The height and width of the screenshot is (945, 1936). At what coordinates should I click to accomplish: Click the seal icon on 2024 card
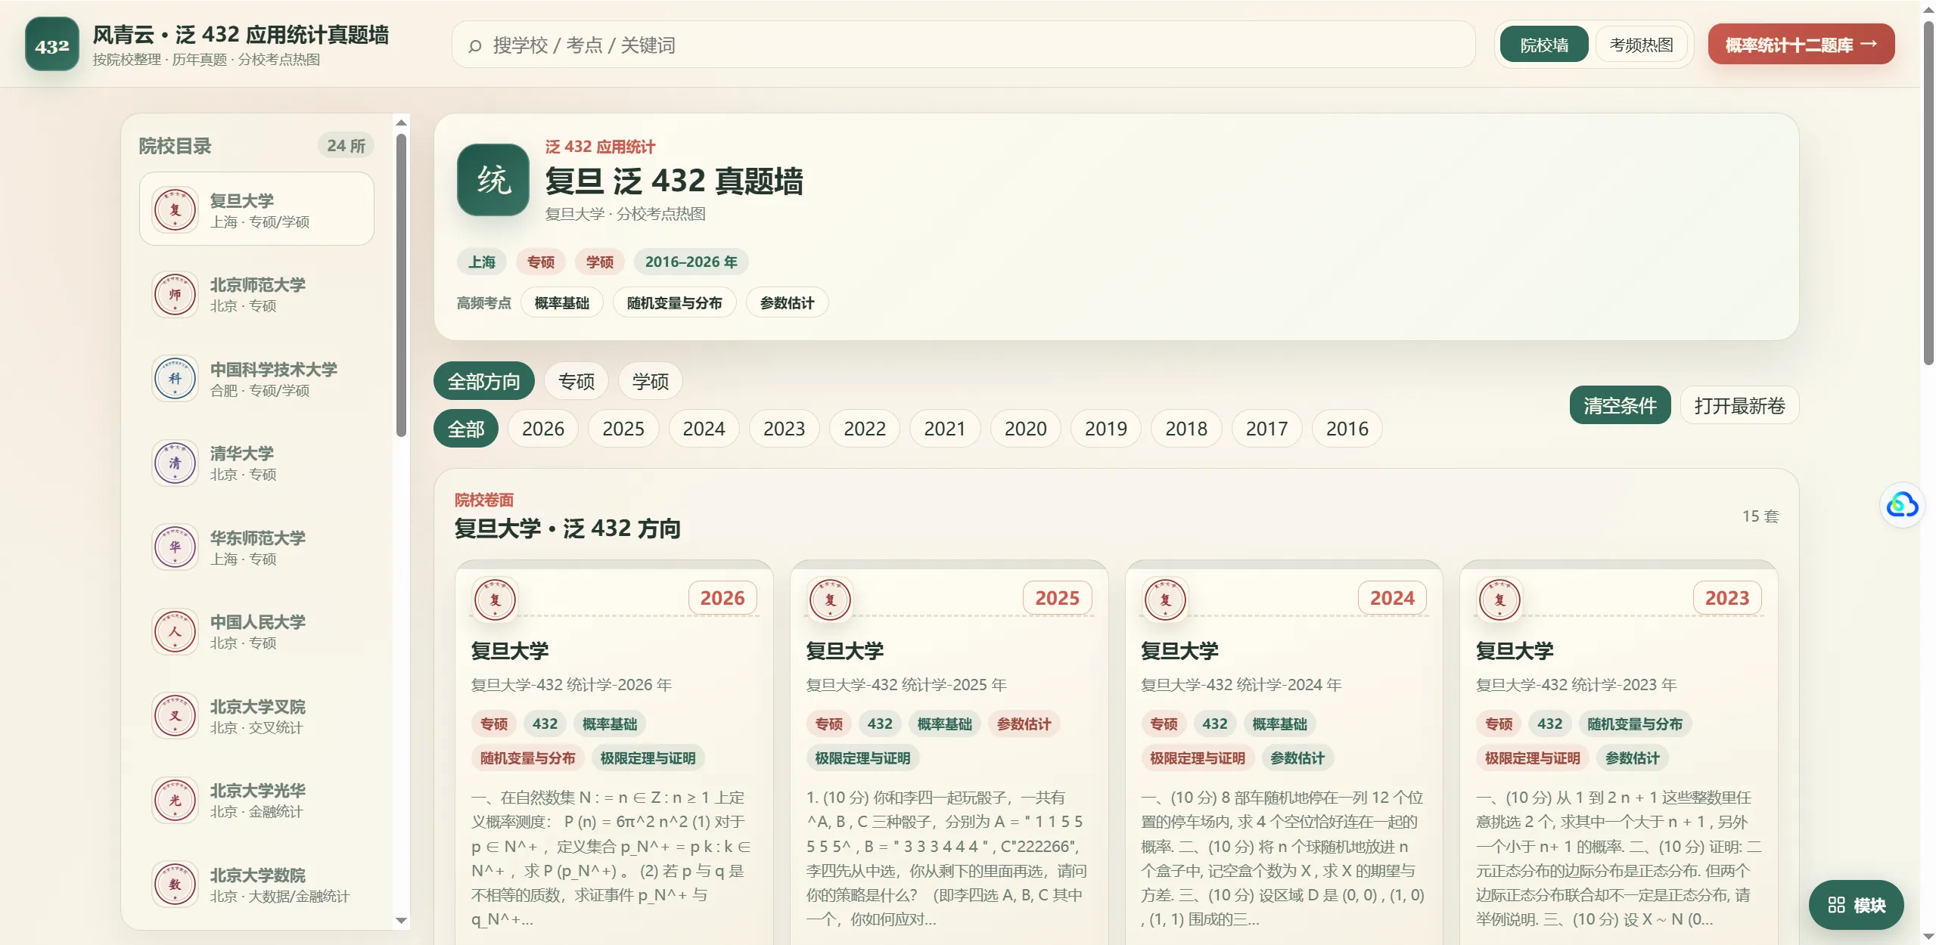(1165, 600)
